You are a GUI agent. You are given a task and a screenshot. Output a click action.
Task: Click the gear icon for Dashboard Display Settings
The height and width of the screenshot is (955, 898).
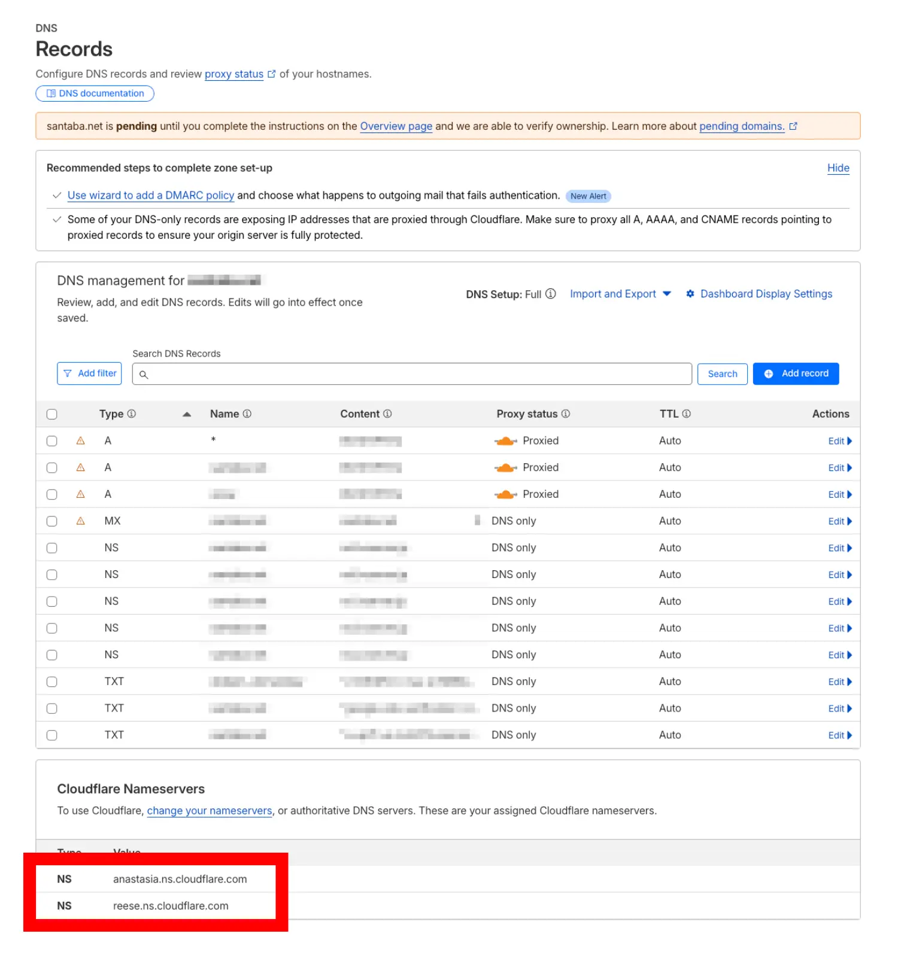tap(690, 294)
